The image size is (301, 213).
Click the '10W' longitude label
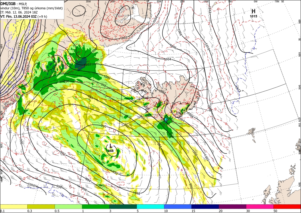point(206,2)
